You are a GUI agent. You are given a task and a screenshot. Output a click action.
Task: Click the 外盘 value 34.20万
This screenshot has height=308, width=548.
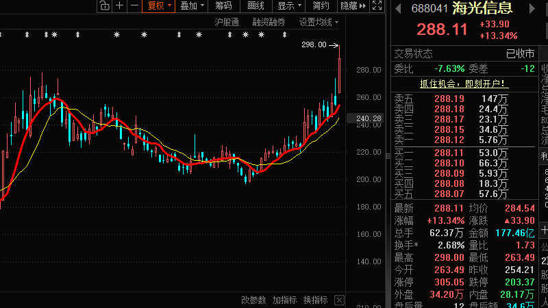447,294
